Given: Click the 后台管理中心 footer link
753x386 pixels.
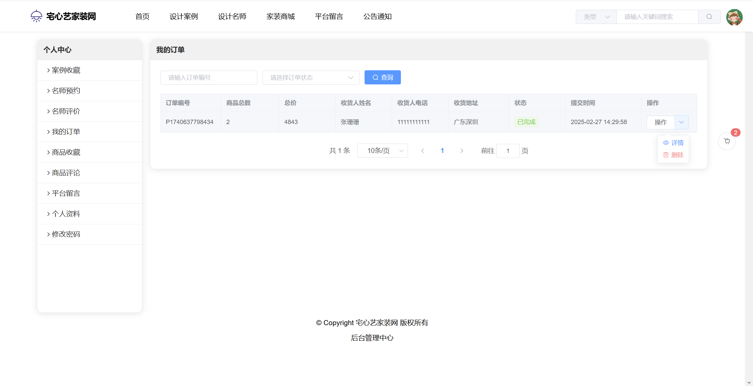Looking at the screenshot, I should [x=372, y=338].
